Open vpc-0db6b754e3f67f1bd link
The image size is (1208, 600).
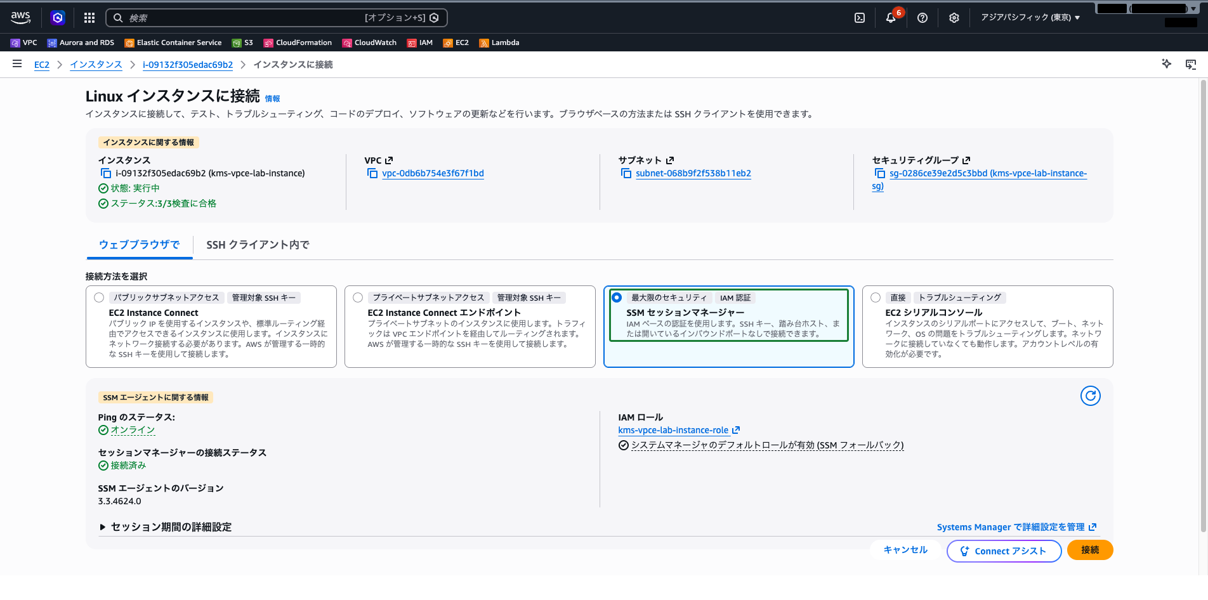click(433, 173)
